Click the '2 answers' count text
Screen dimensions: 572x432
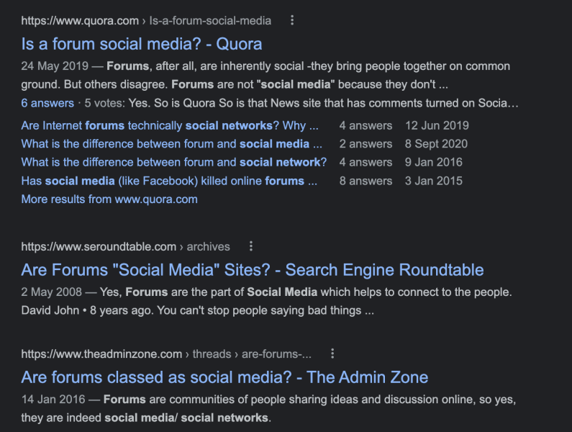pyautogui.click(x=366, y=144)
